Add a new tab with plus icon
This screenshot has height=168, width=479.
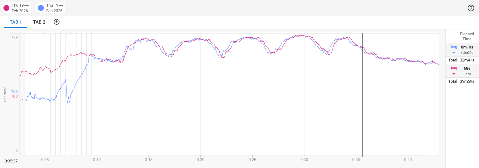(56, 22)
